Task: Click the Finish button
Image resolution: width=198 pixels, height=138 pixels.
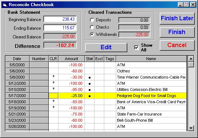Action: pos(177,32)
